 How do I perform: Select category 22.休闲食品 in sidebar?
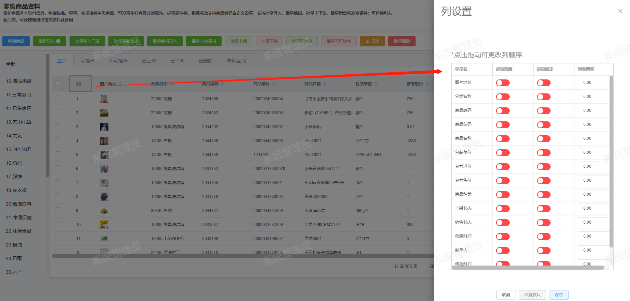point(19,231)
